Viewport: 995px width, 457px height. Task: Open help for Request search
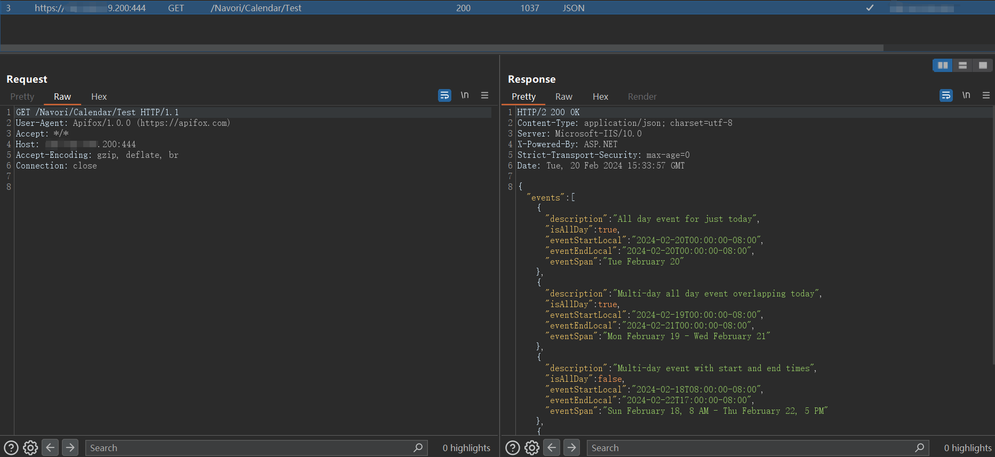(x=11, y=448)
